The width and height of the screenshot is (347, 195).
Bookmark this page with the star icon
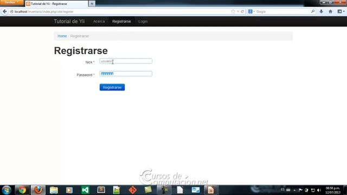[233, 11]
